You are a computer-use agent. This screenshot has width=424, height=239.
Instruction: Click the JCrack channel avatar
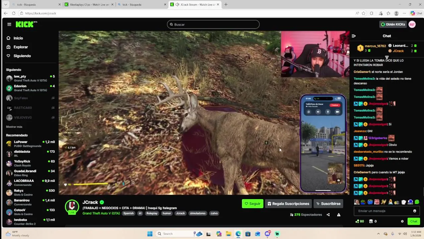[72, 207]
